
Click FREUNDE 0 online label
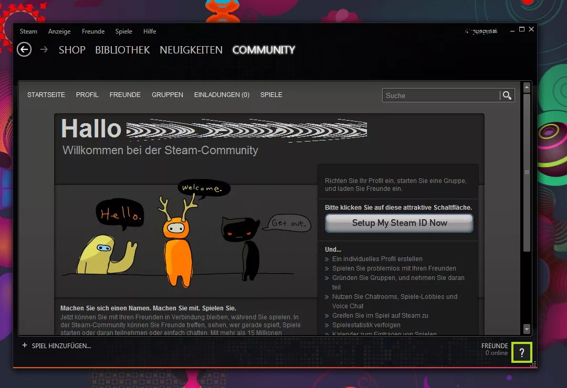pyautogui.click(x=495, y=349)
